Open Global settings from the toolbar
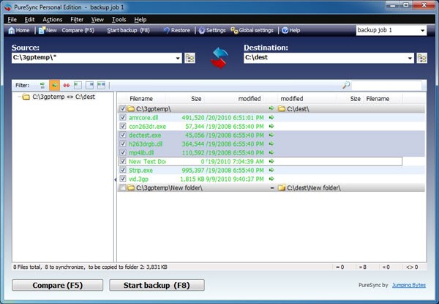 [x=252, y=30]
